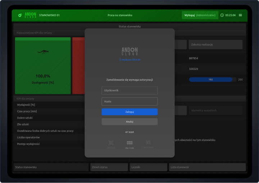259x183 pixels.
Task: Click the Zakończ realizację button
Action: tap(215, 45)
